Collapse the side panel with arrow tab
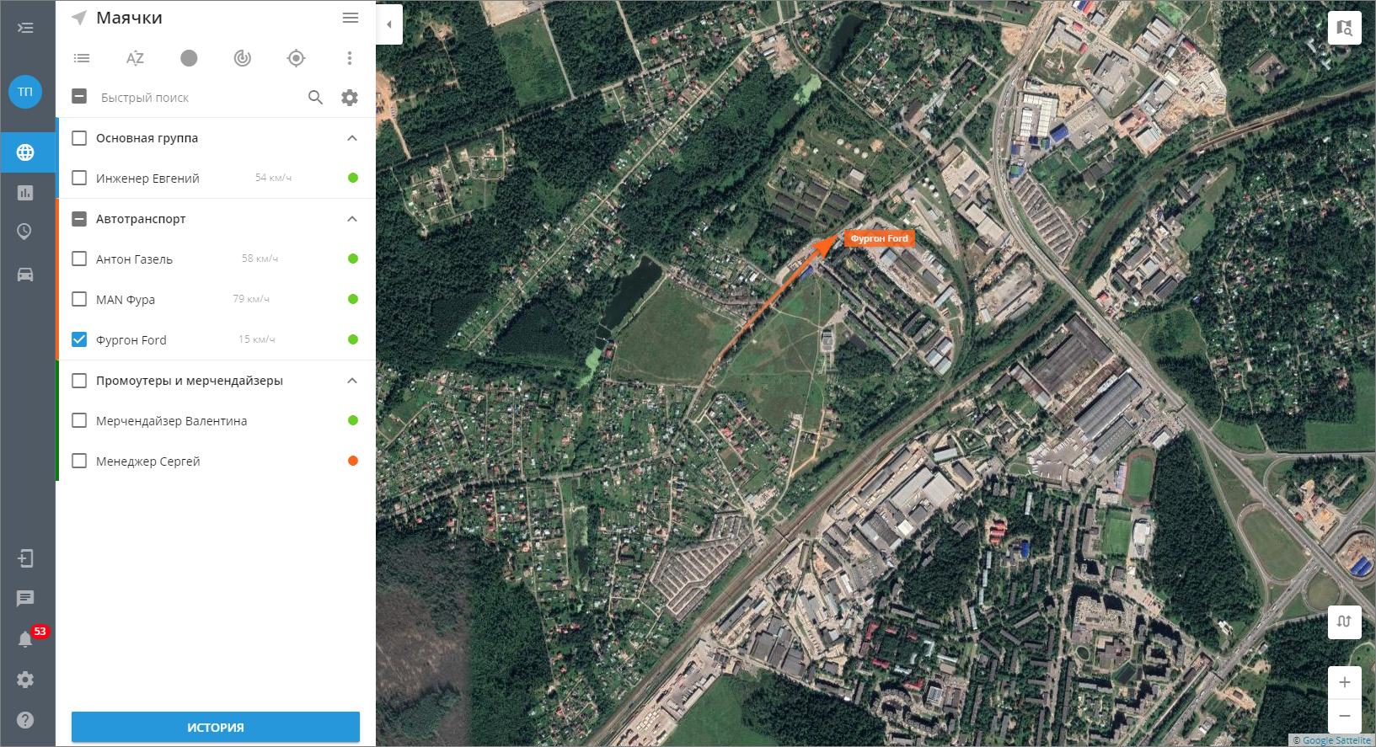This screenshot has width=1376, height=747. (389, 24)
